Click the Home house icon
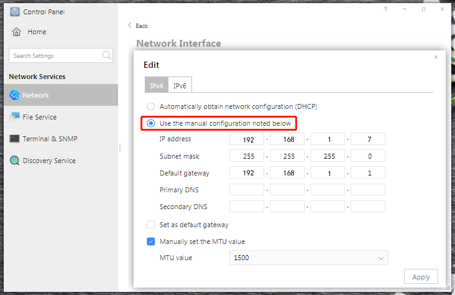455x295 pixels. pyautogui.click(x=17, y=32)
